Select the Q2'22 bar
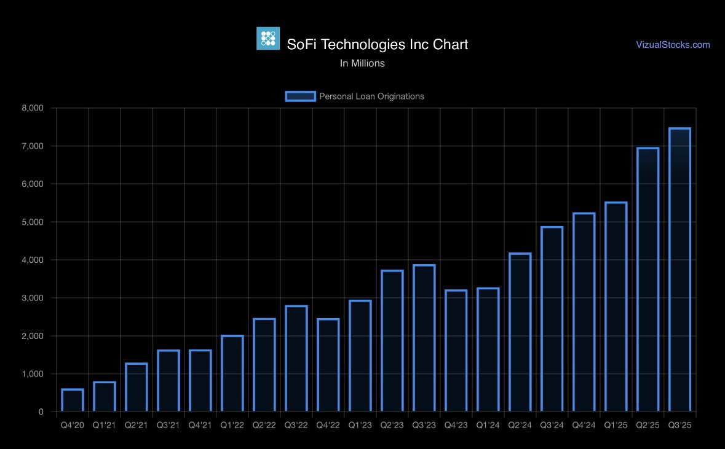 tap(264, 365)
